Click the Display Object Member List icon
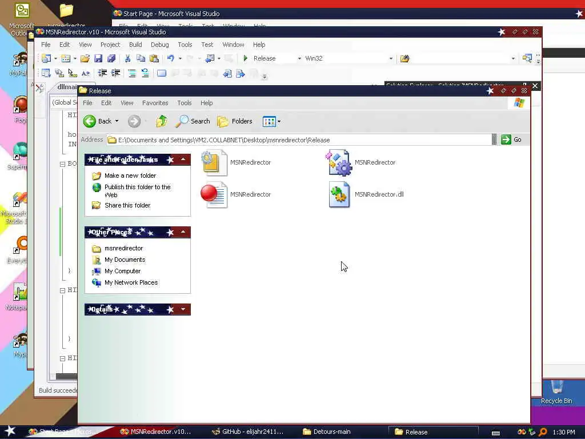Viewport: 585px width, 439px height. click(x=46, y=73)
